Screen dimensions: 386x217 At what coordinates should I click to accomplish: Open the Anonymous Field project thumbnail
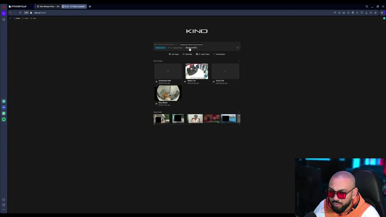click(168, 71)
